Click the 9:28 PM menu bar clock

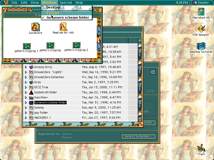(x=182, y=3)
